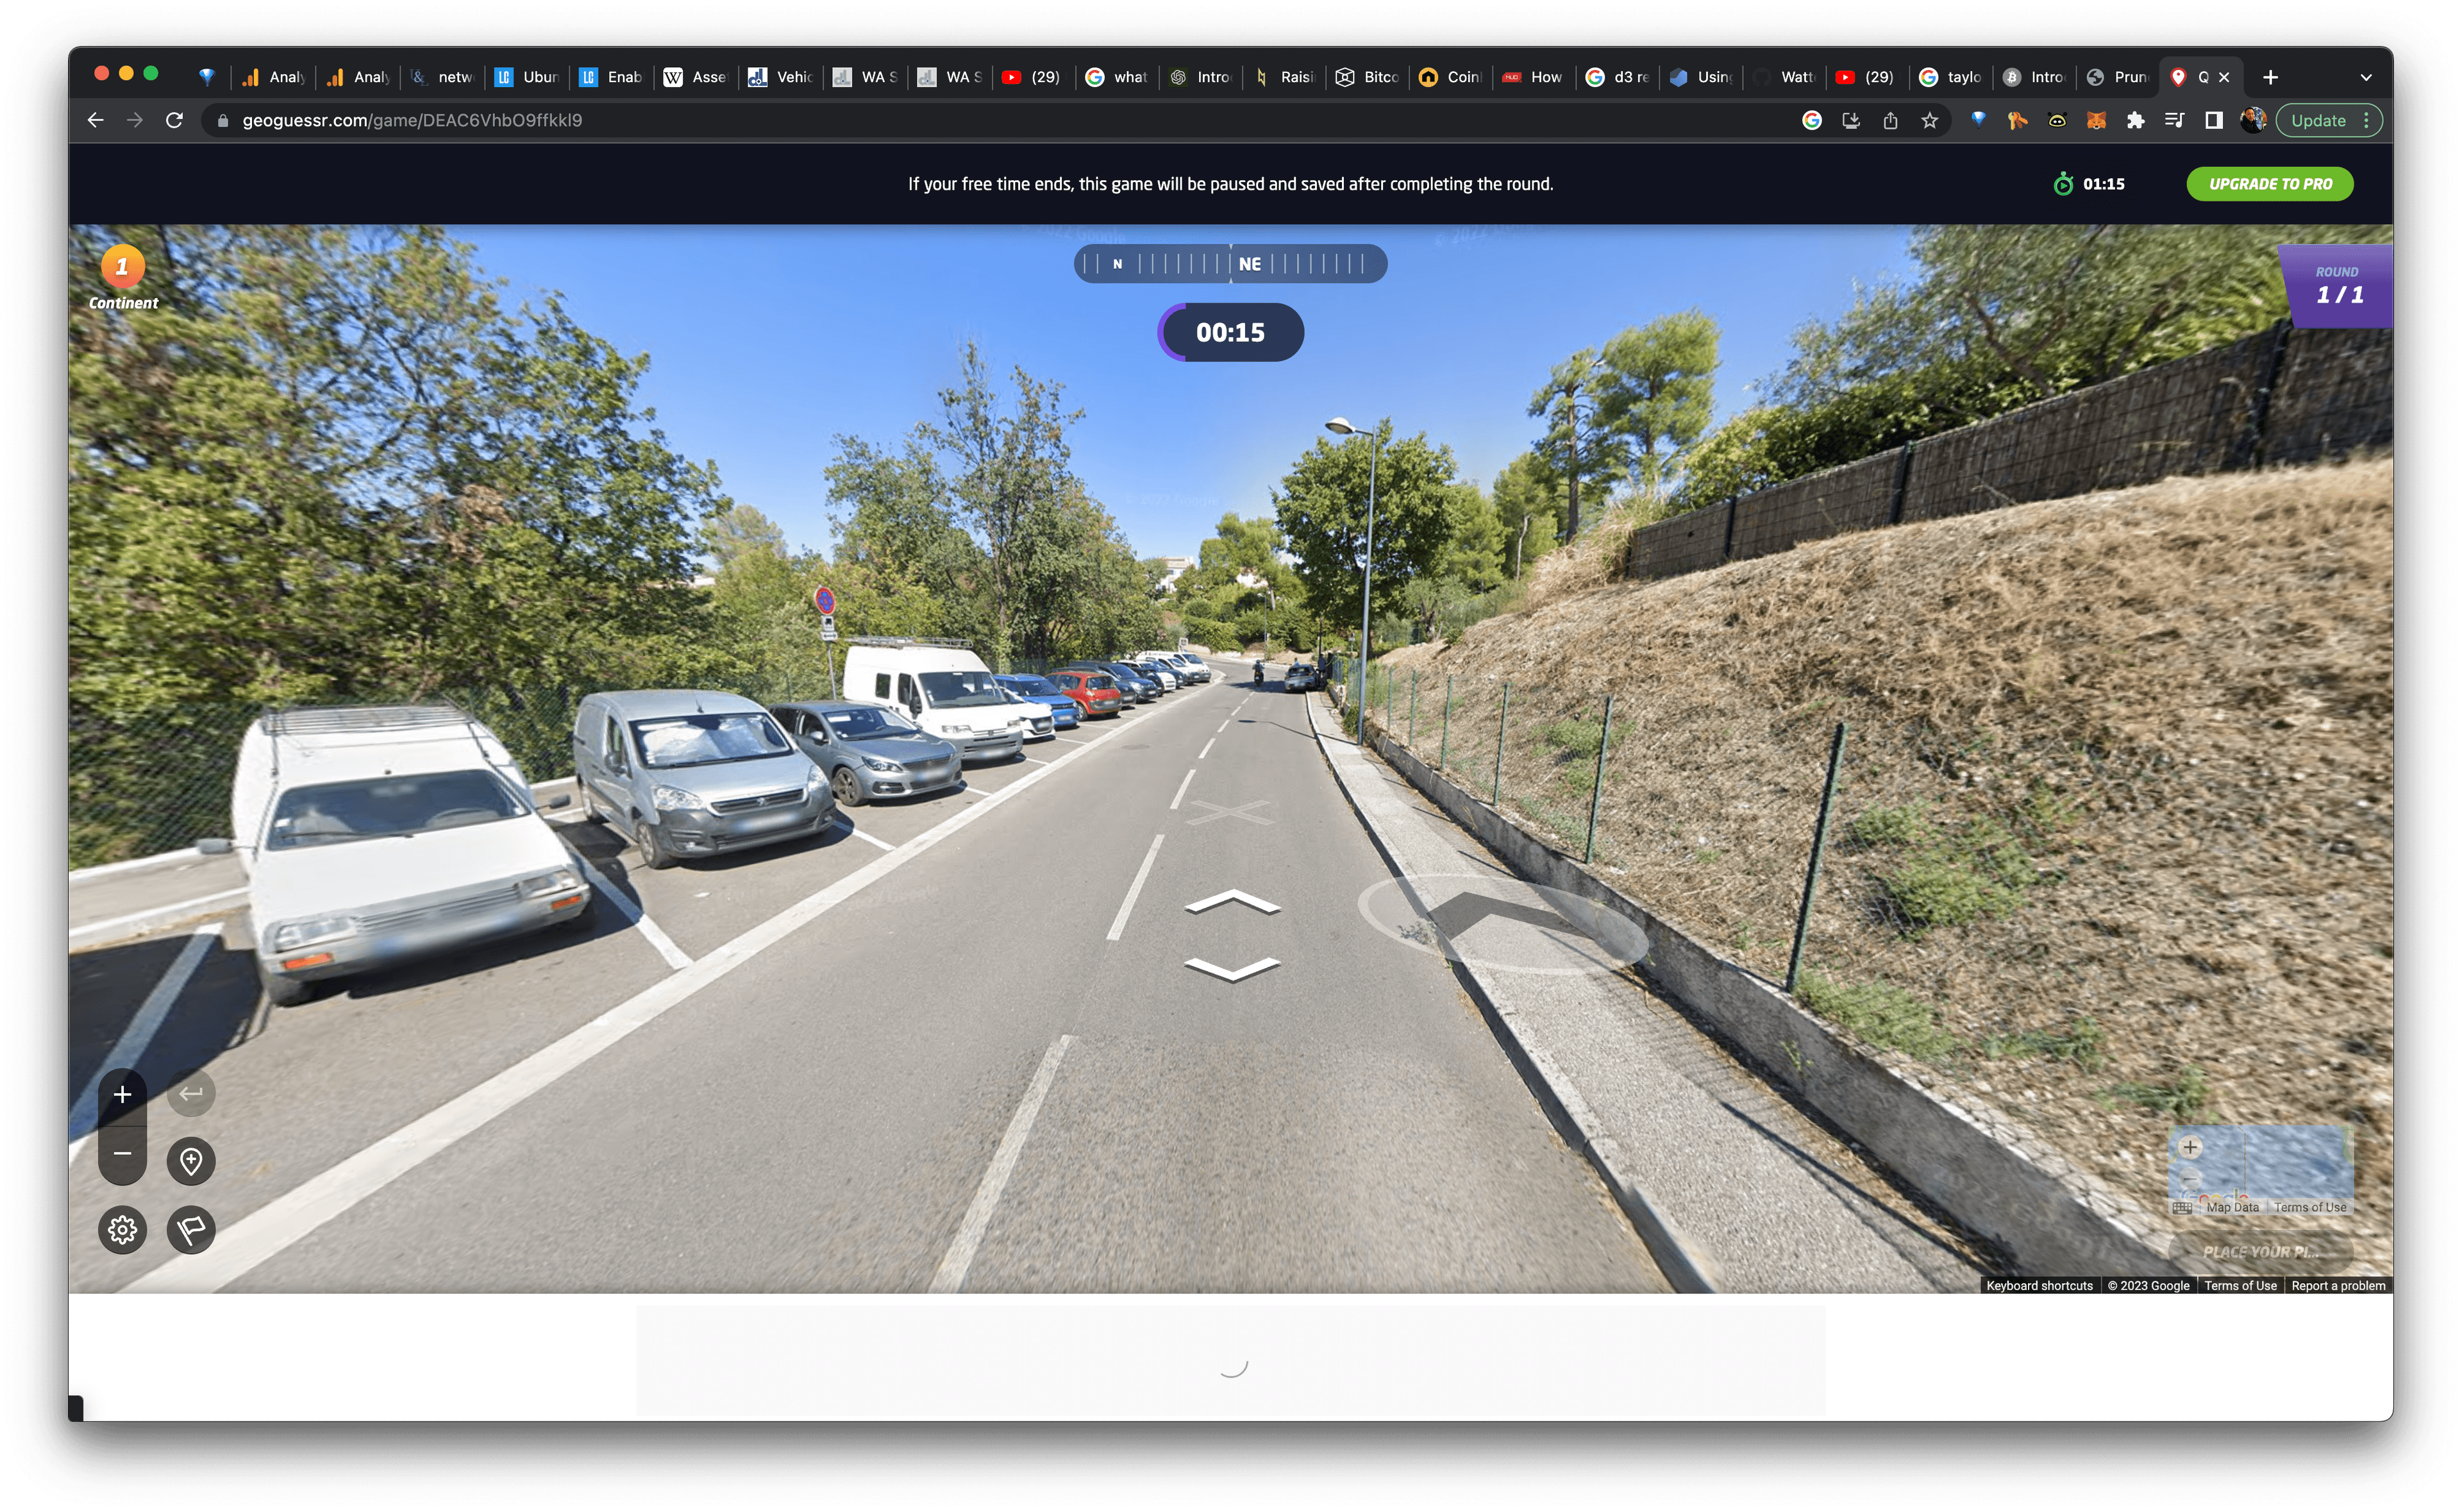
Task: Click the free time 01:15 timer
Action: pos(2088,184)
